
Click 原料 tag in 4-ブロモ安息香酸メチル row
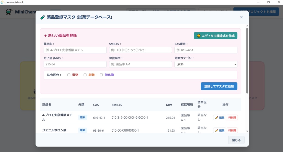tap(83, 118)
